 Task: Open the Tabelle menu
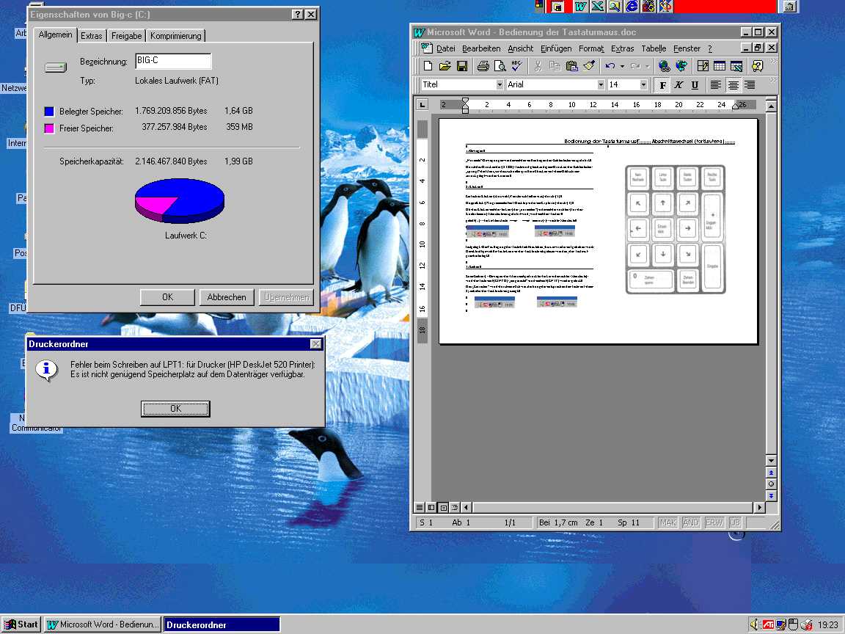654,48
